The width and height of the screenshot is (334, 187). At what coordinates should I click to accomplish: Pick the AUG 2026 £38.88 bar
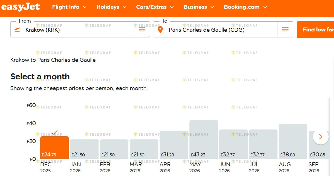point(293,141)
